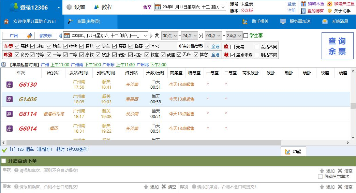Click the vertical scrollbar thumb of train list
This screenshot has height=193, width=356.
coord(353,106)
